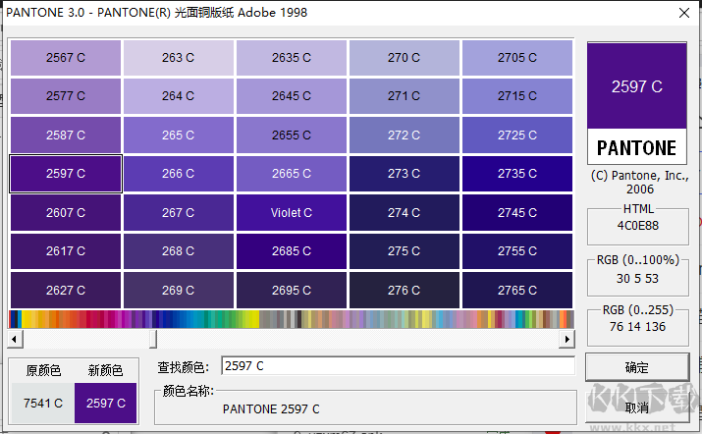Click the rainbow color spectrum strip
Viewport: 702px width, 434px height.
coord(291,319)
